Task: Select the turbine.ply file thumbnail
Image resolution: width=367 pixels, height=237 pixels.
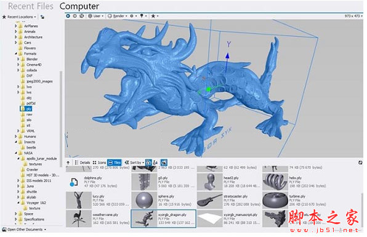Action: coord(275,200)
